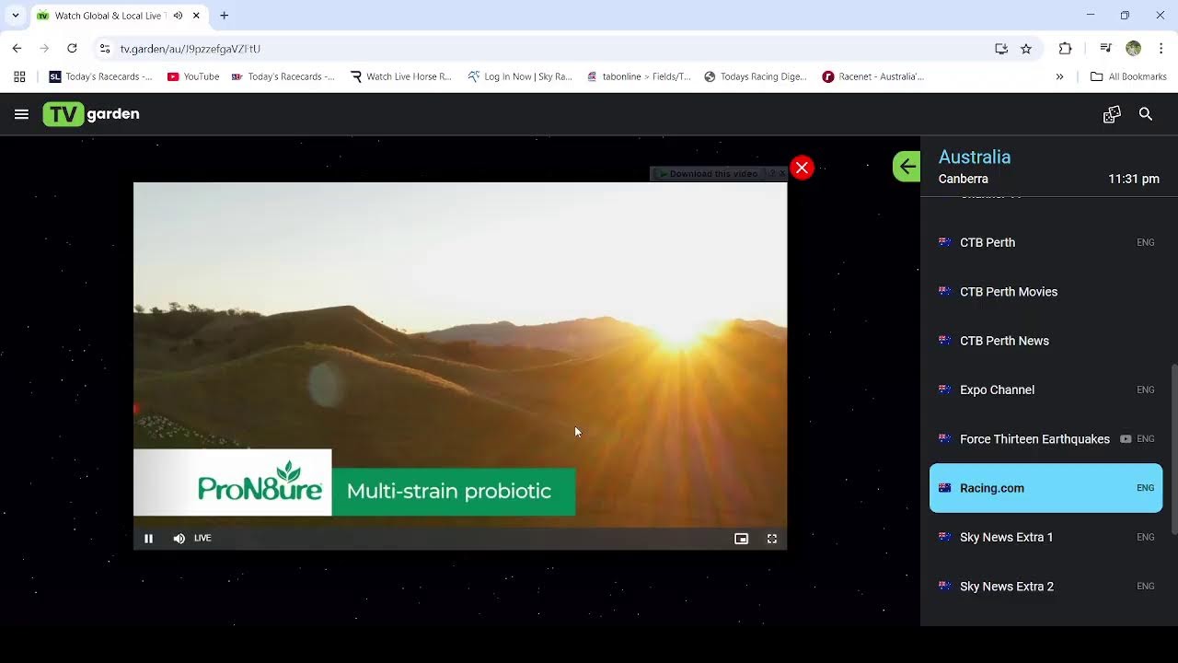Open the TV Garden hamburger menu
This screenshot has height=663, width=1178.
click(21, 114)
